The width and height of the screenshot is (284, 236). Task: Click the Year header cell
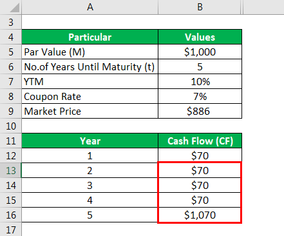coord(90,141)
